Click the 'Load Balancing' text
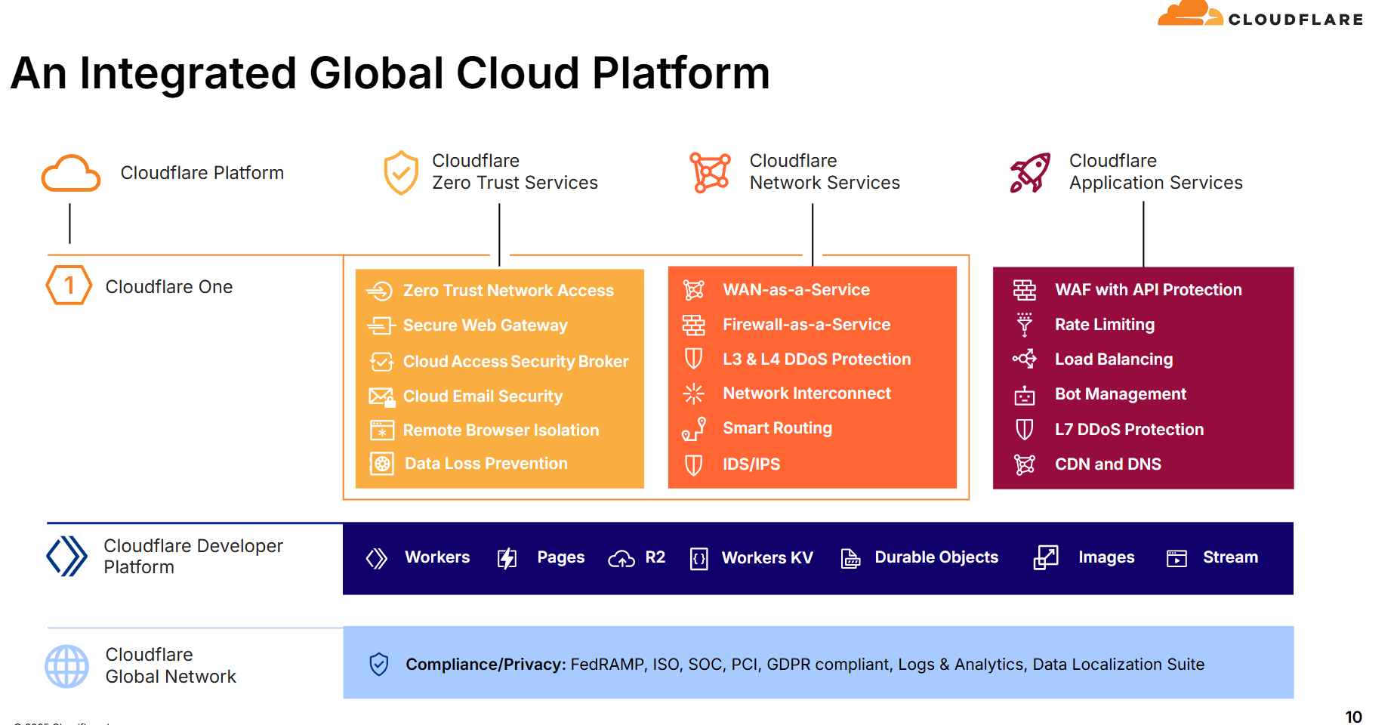The image size is (1397, 725). tap(1114, 359)
